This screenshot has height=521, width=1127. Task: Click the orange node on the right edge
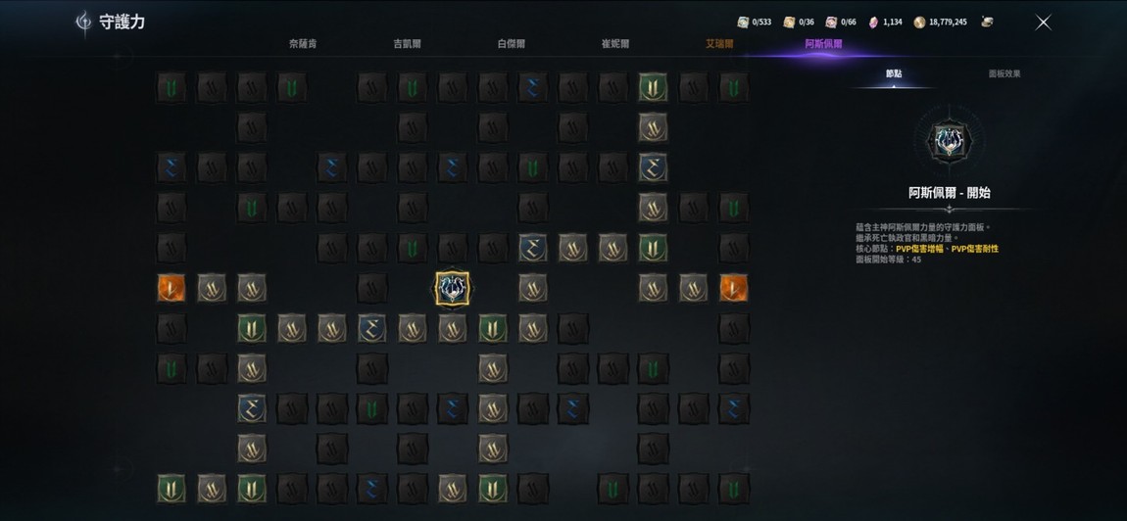pos(734,288)
